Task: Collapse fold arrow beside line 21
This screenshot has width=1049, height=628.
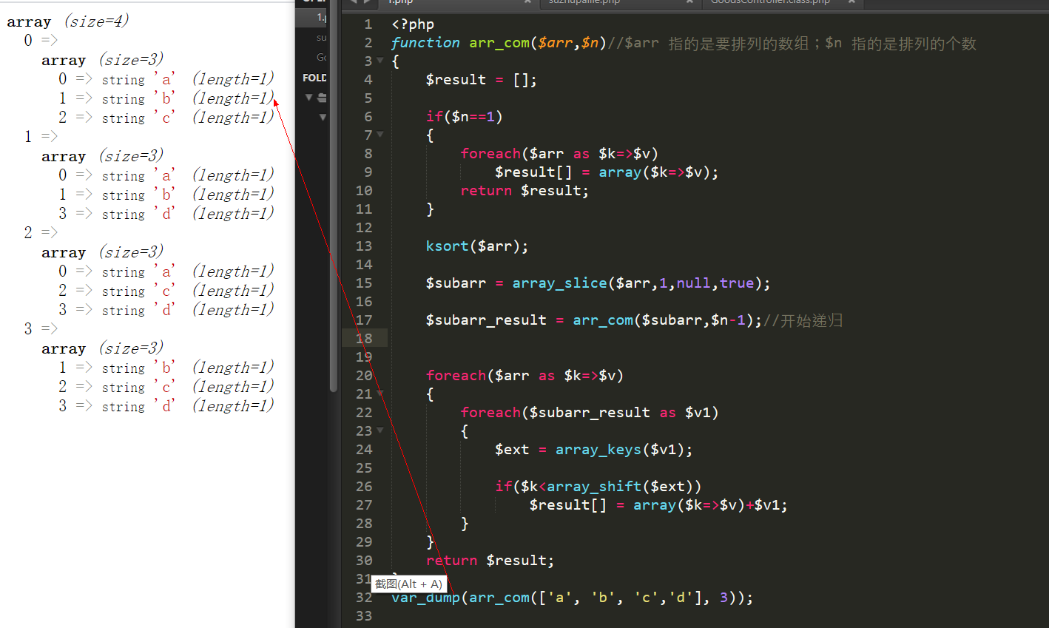Action: click(380, 394)
